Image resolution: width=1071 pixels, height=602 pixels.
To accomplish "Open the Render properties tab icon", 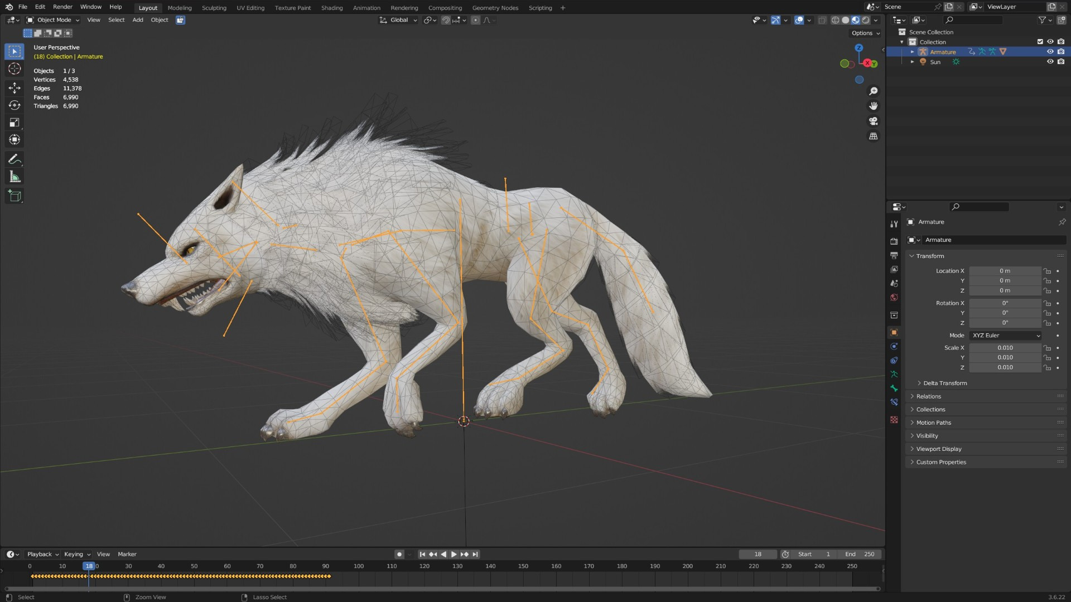I will coord(894,241).
